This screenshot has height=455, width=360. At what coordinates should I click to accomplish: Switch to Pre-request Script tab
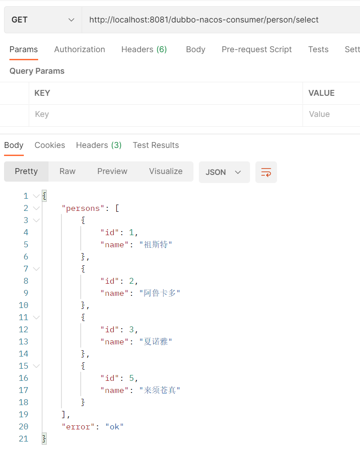tap(257, 49)
